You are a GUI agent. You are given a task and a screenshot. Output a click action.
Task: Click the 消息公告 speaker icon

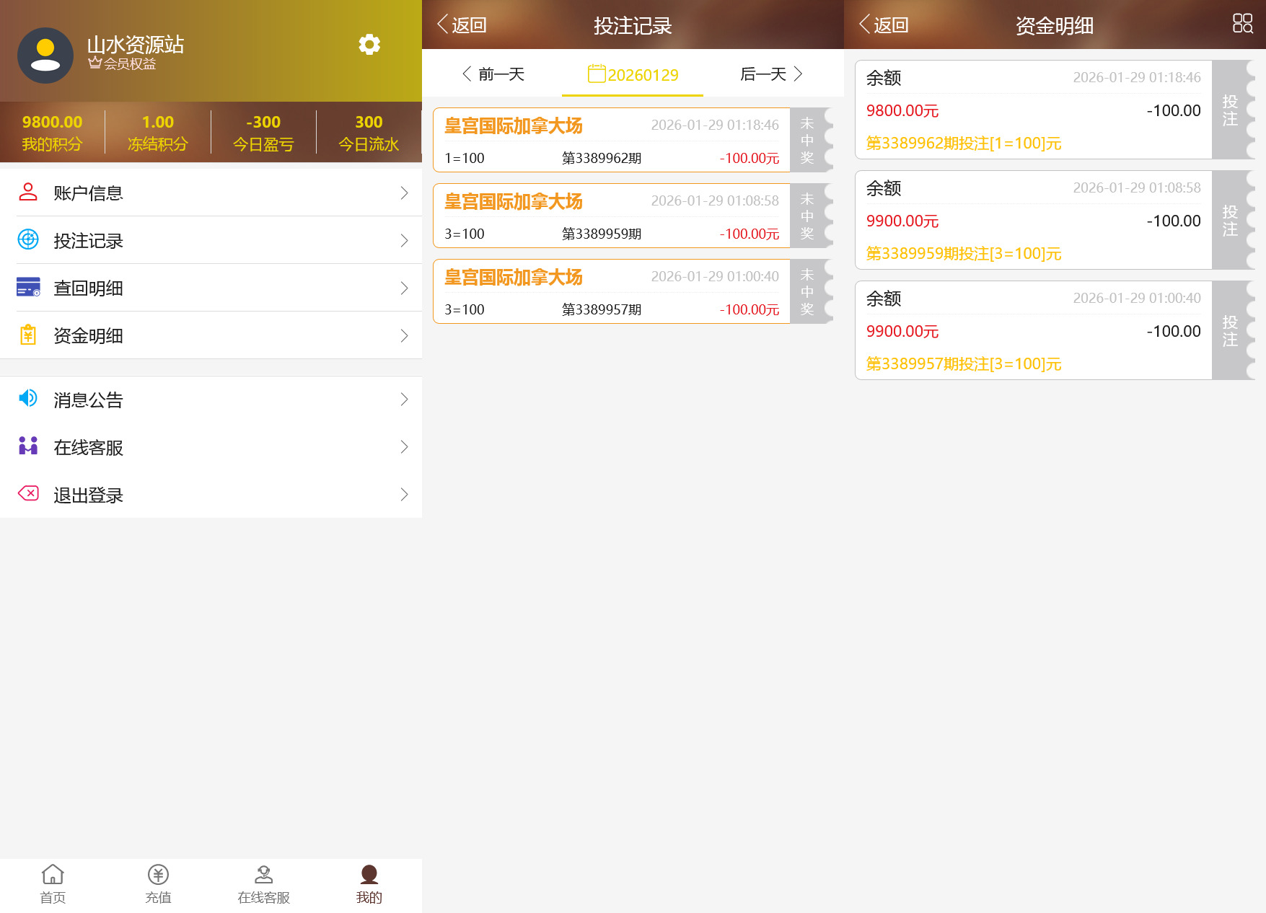[28, 398]
